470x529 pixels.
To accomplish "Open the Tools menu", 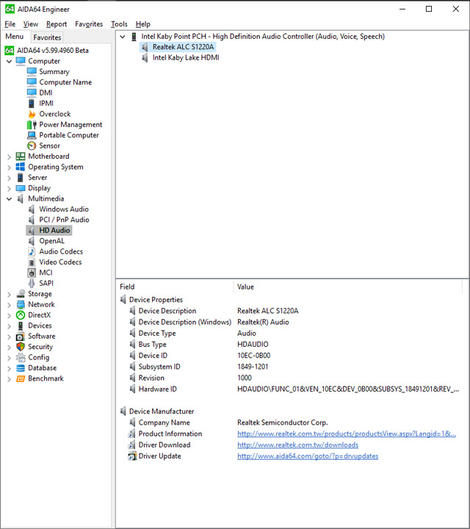I will (x=120, y=24).
